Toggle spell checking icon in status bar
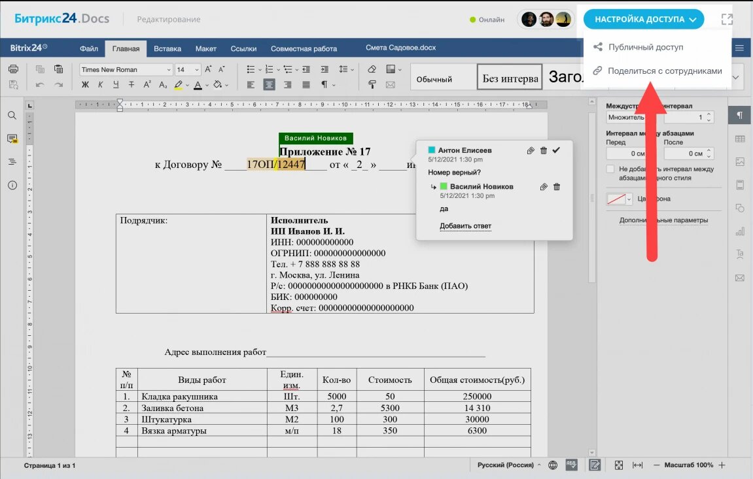 pos(571,465)
